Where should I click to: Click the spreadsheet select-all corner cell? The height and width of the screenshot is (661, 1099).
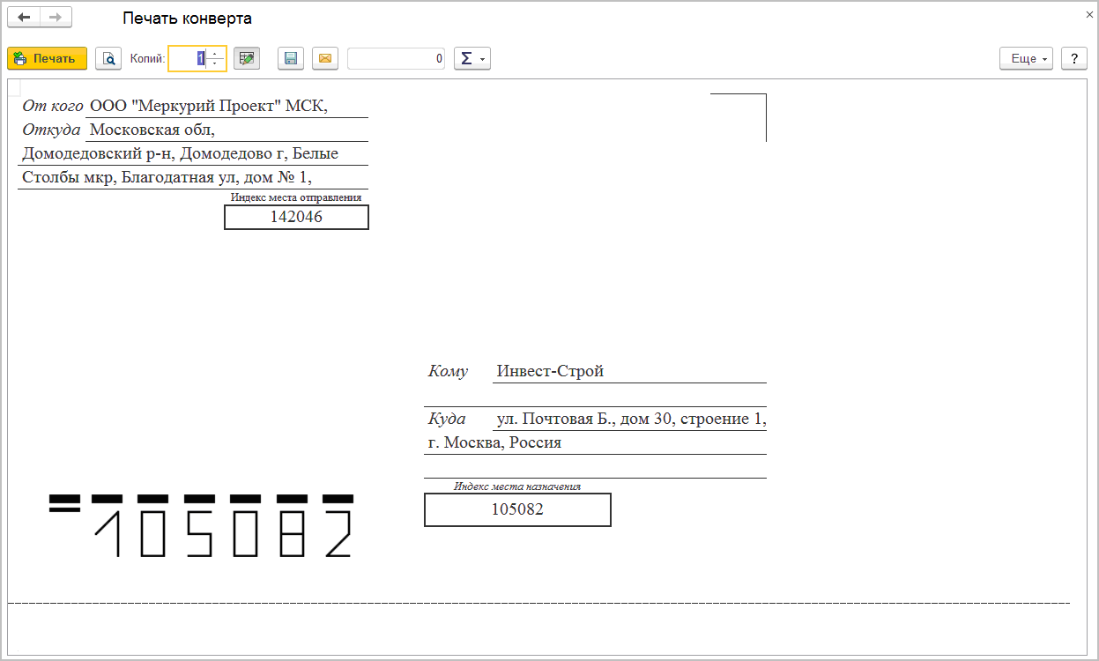pos(12,86)
